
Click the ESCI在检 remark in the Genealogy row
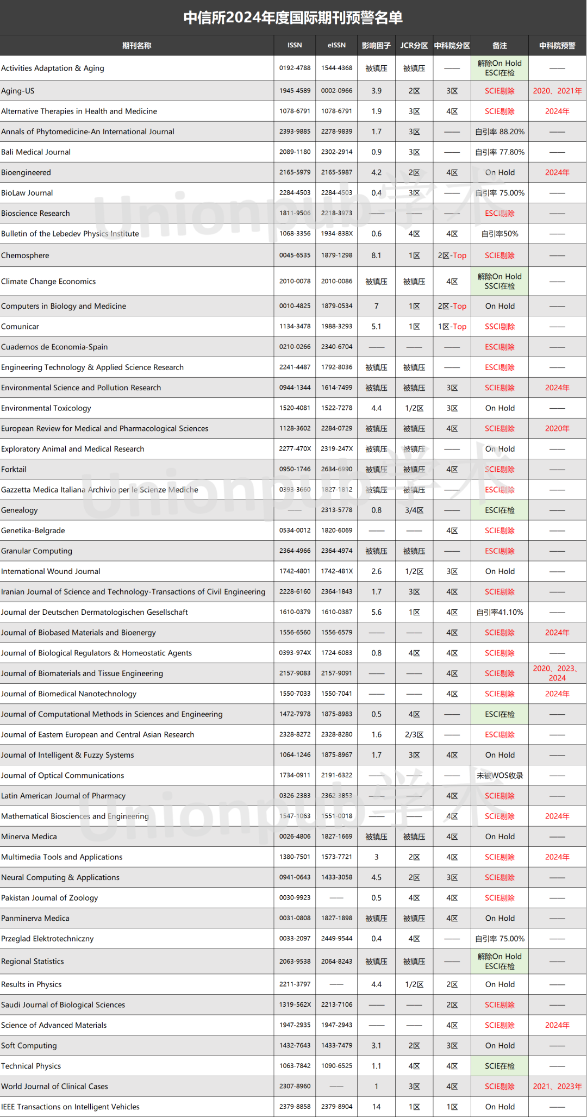coord(499,510)
